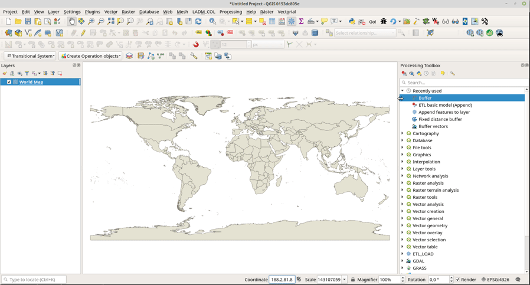Click Collapse All icon in Layers panel
Image resolution: width=530 pixels, height=285 pixels.
(x=53, y=73)
